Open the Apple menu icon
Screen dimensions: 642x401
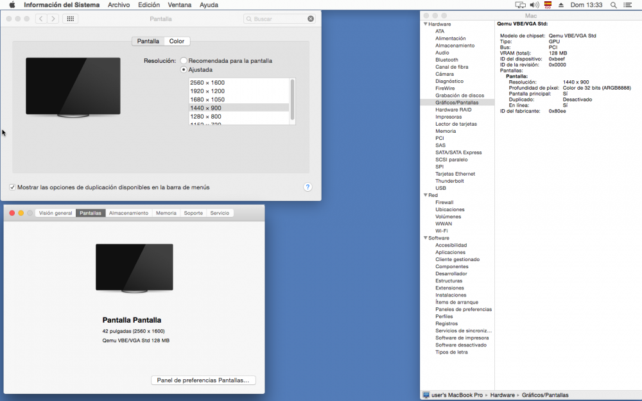click(x=12, y=5)
